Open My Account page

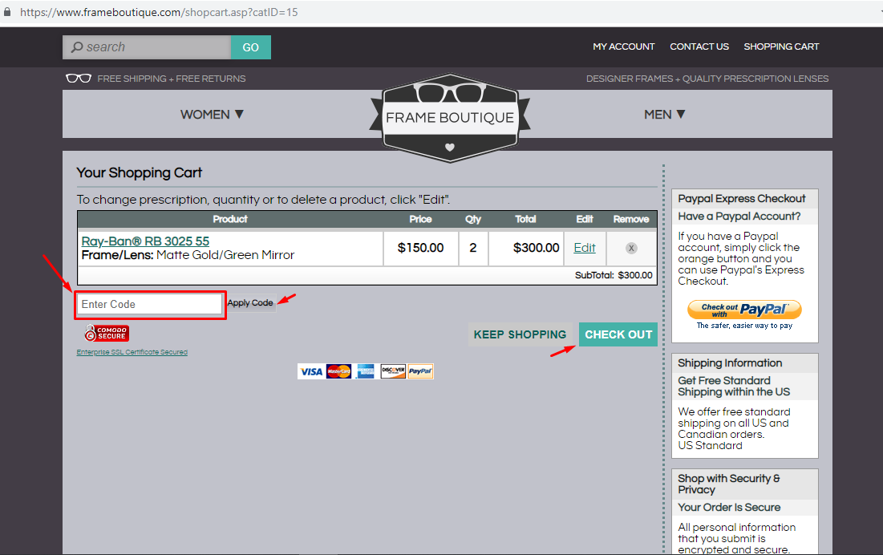(623, 47)
